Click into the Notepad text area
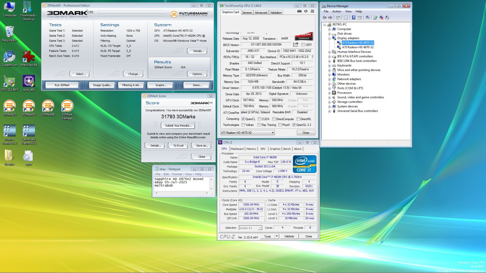 click(x=181, y=184)
